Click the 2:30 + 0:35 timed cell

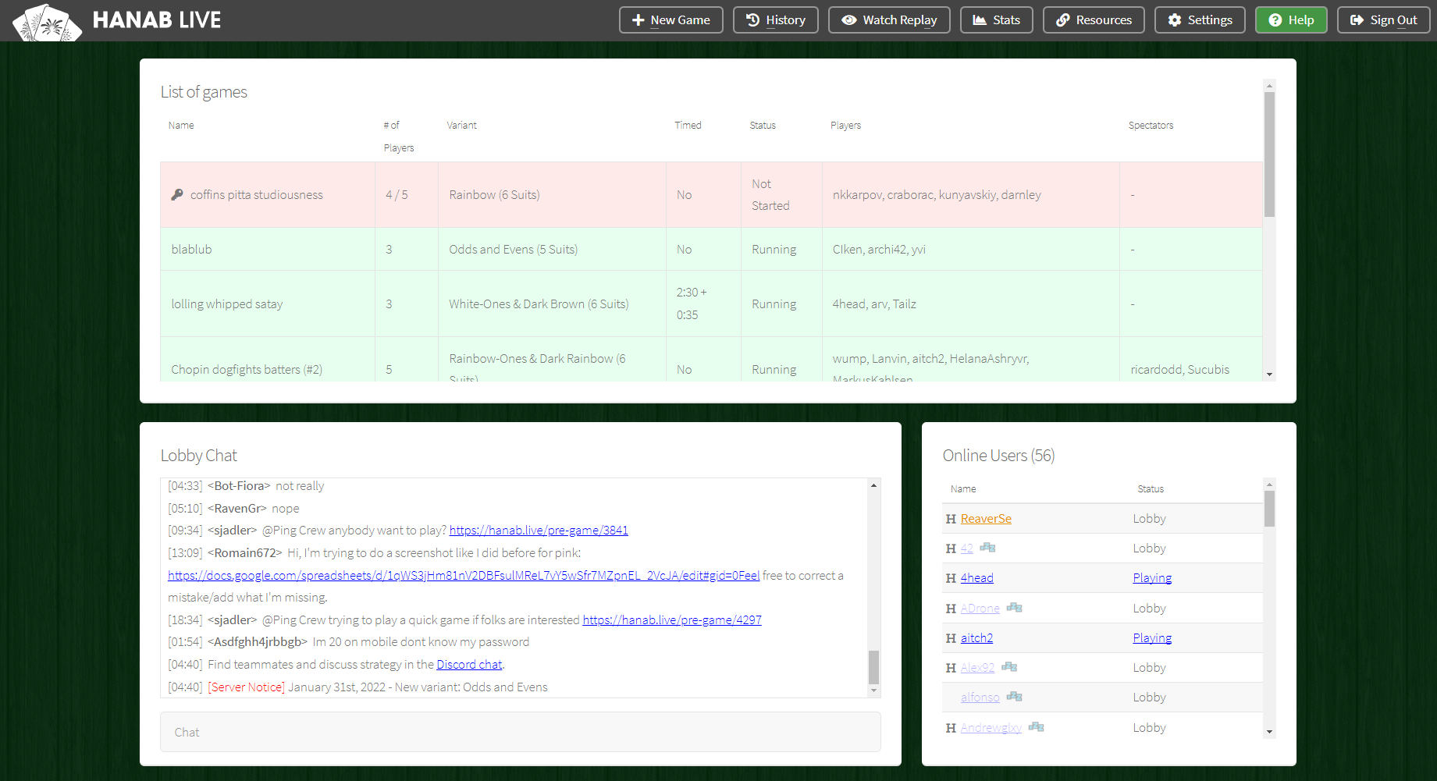click(x=703, y=304)
